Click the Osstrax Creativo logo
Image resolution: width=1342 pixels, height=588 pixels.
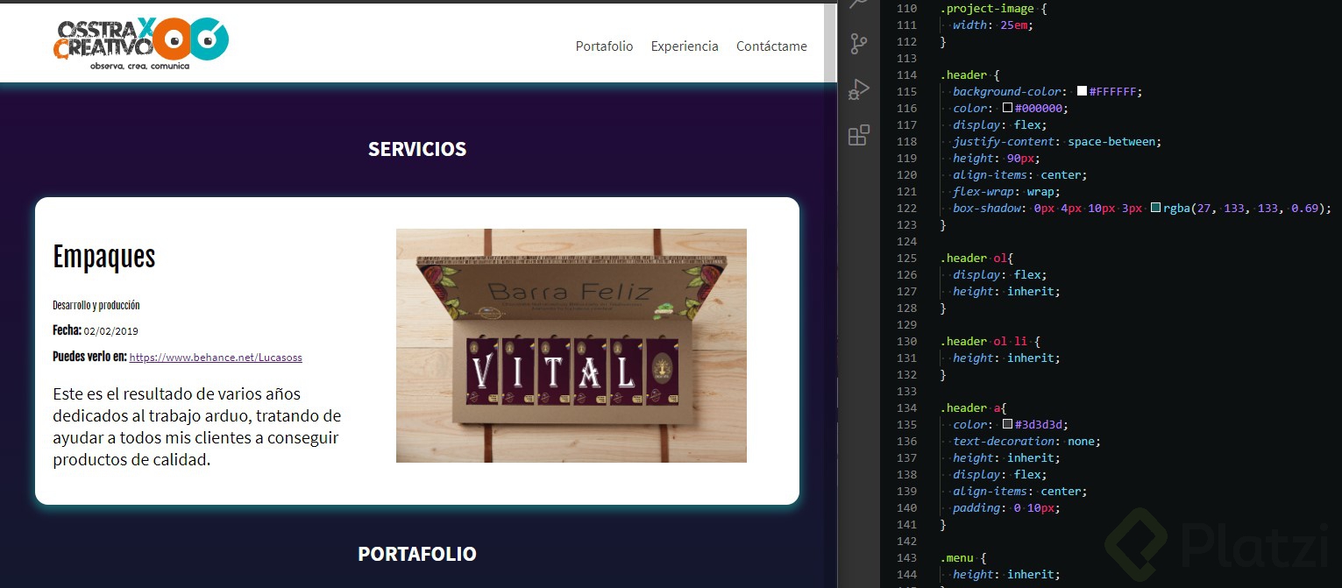point(141,43)
